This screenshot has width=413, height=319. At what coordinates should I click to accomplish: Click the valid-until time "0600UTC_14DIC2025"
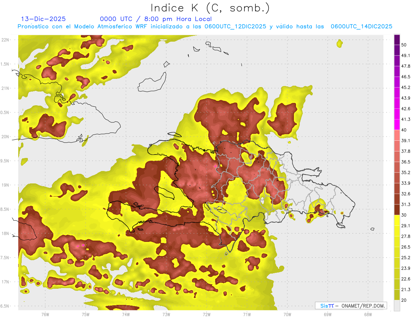pyautogui.click(x=361, y=26)
